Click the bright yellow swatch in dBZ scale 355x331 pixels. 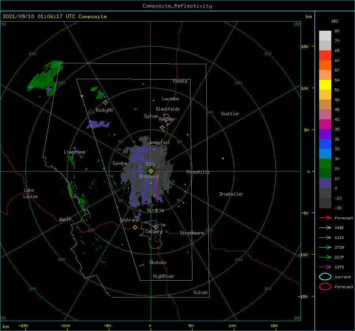coord(325,85)
